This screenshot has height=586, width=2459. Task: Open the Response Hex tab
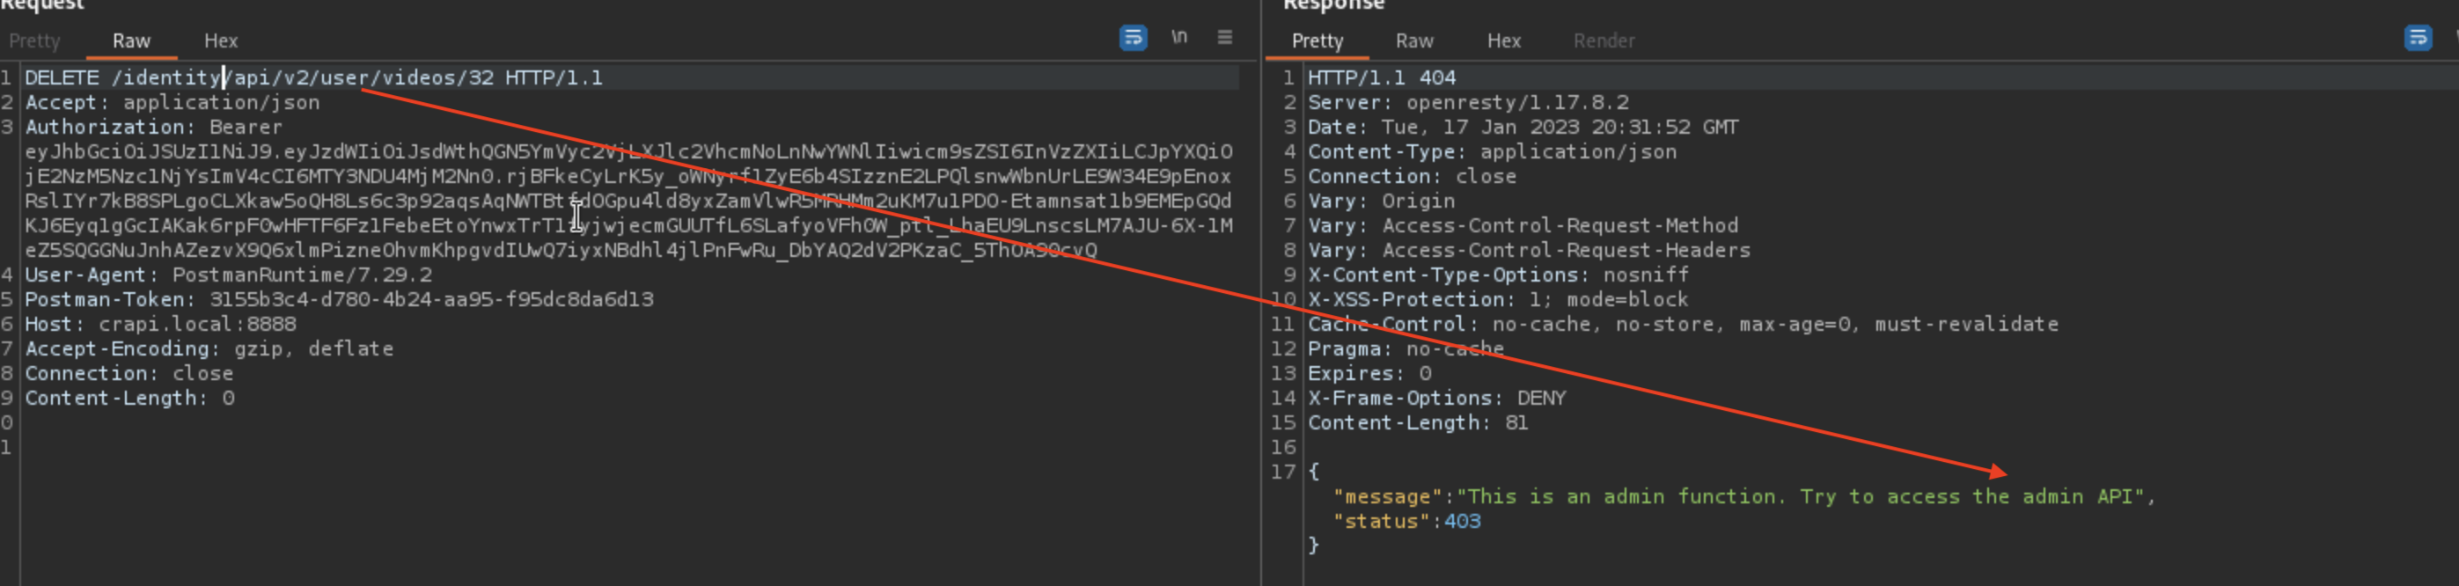(x=1503, y=41)
